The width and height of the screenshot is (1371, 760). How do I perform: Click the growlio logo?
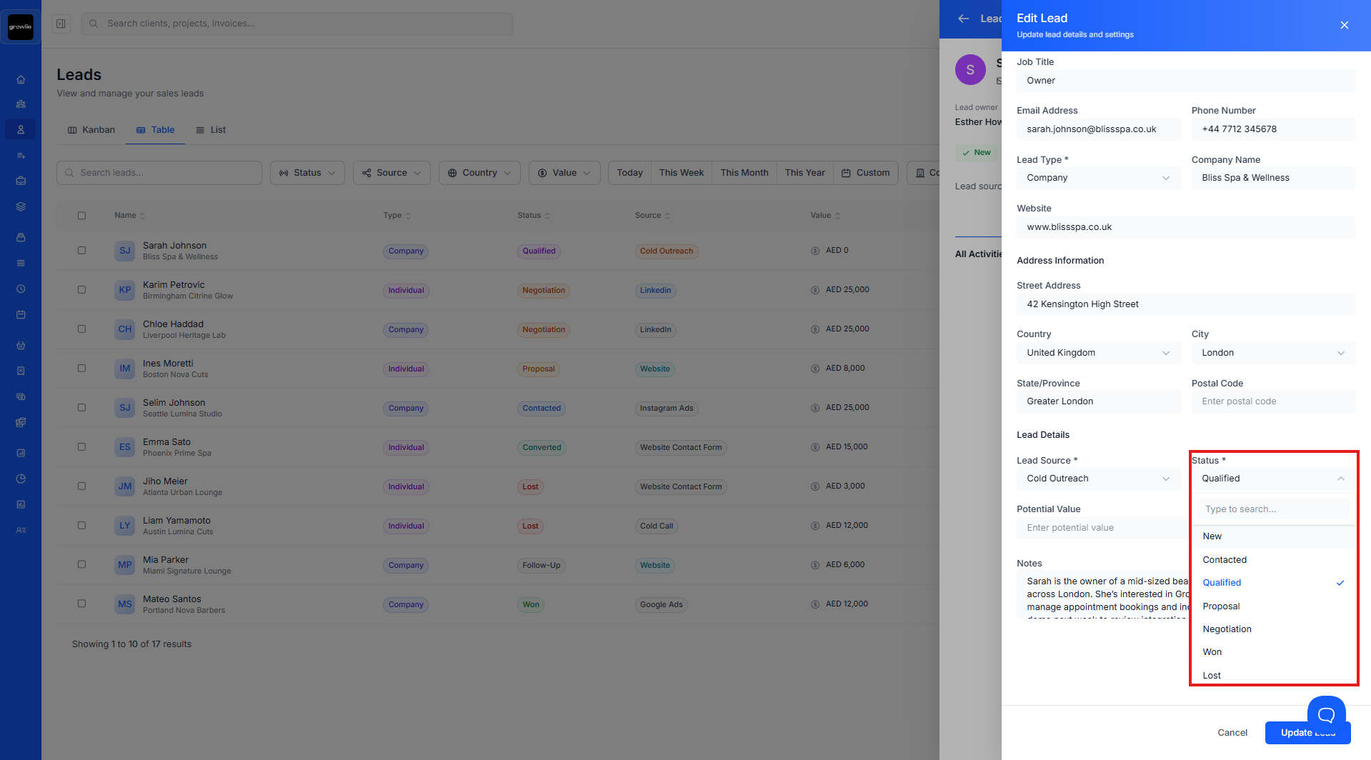pos(21,27)
